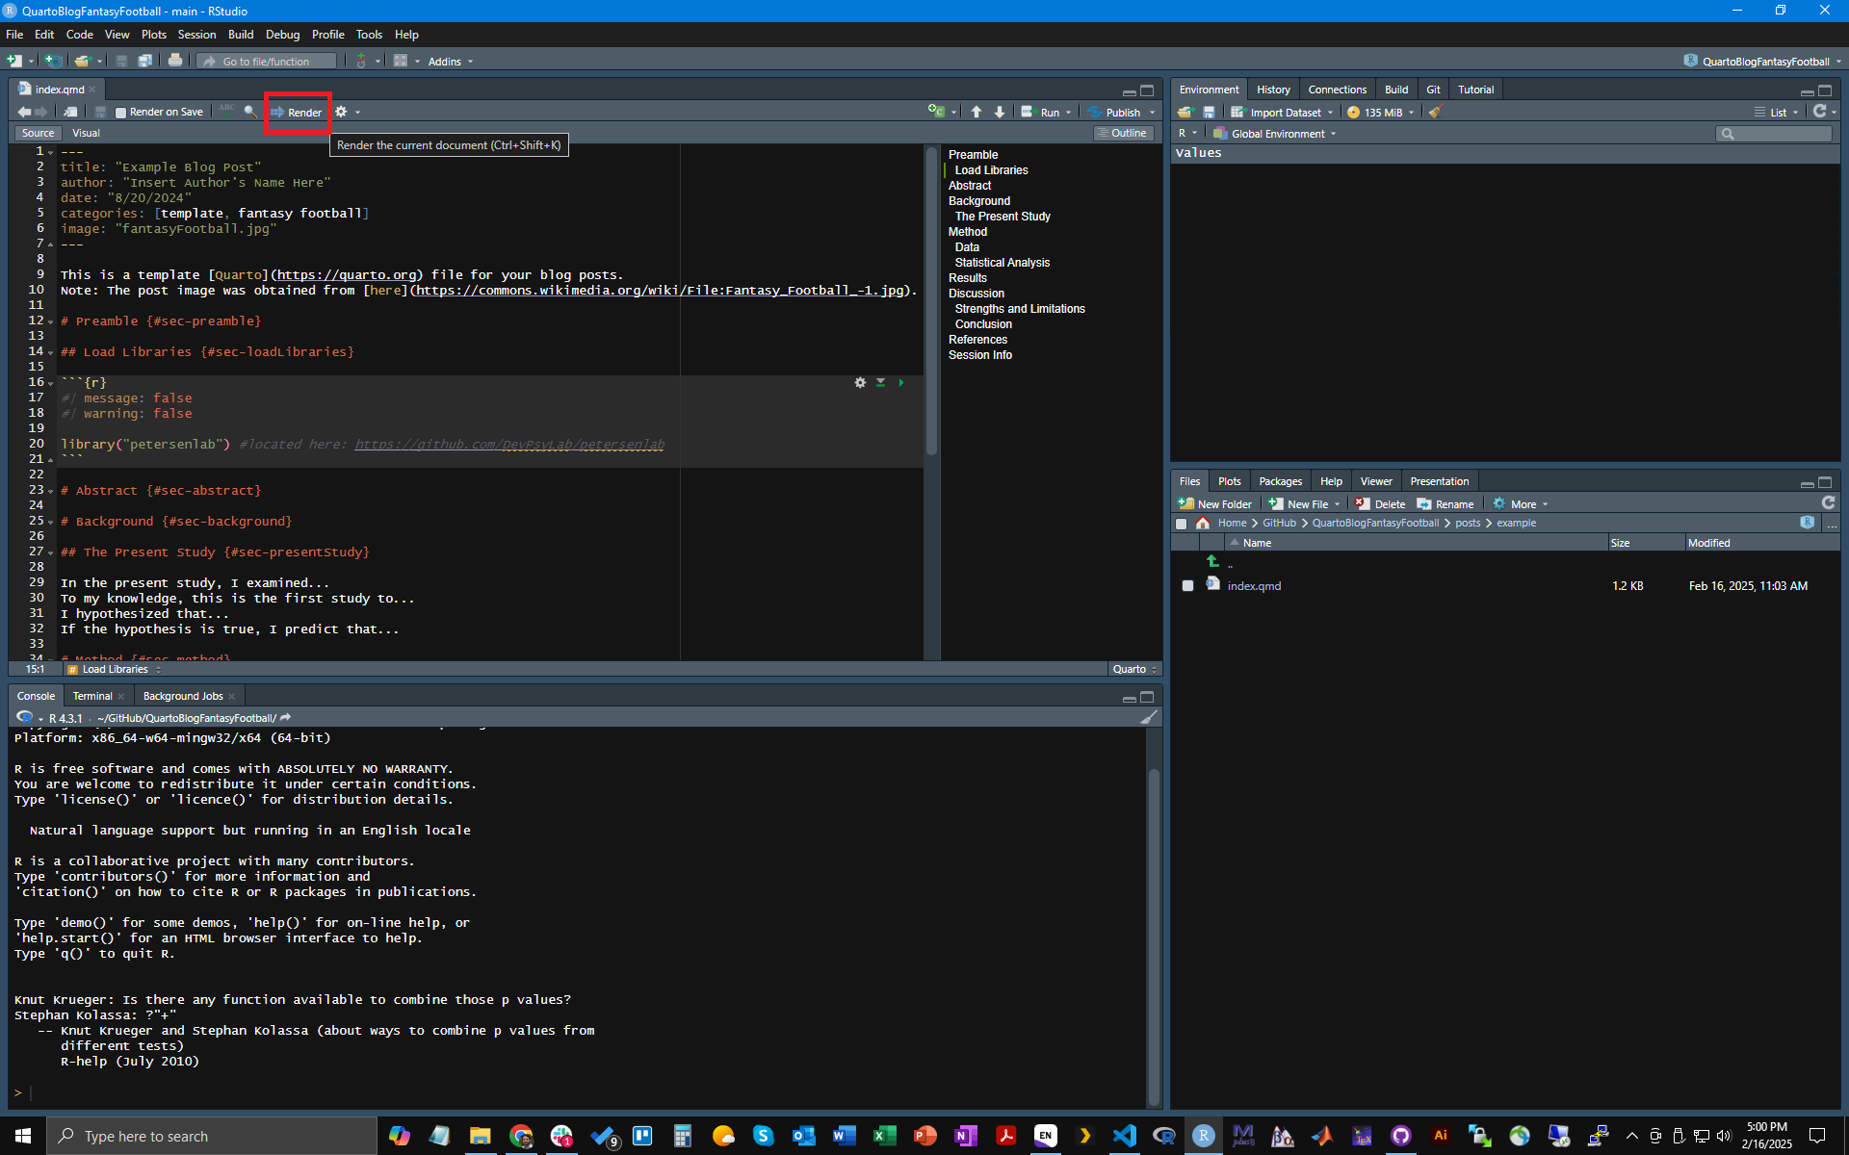
Task: Click the Insert new code chunk icon
Action: click(936, 112)
